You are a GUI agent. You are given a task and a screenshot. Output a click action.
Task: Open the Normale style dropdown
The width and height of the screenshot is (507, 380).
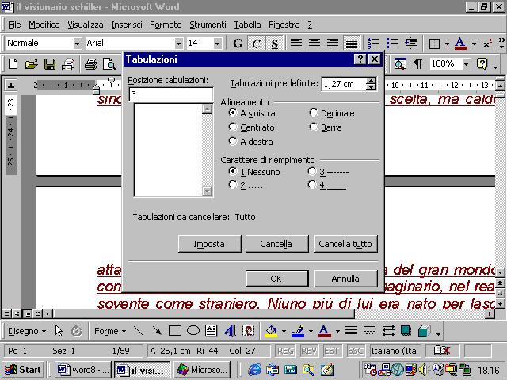[x=77, y=43]
